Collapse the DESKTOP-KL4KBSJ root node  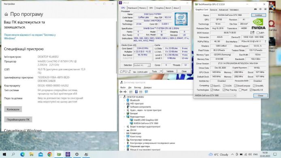121,97
